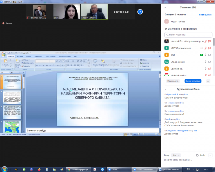Click the Упорядочить arrange icon
Screen dimensions: 215x172
click(103, 62)
